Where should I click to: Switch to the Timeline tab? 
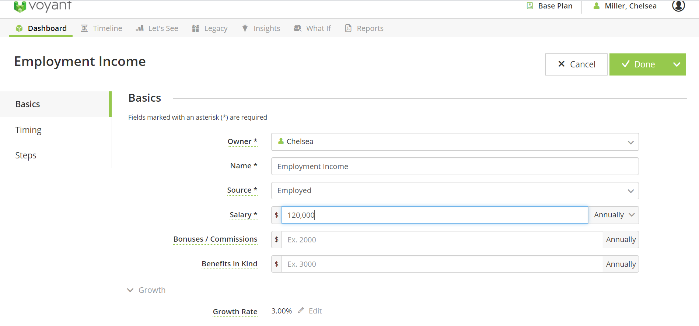pyautogui.click(x=101, y=28)
